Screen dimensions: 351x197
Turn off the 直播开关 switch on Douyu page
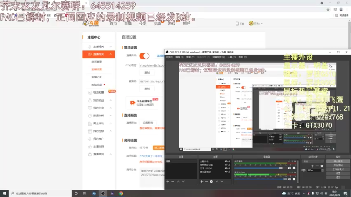144,56
